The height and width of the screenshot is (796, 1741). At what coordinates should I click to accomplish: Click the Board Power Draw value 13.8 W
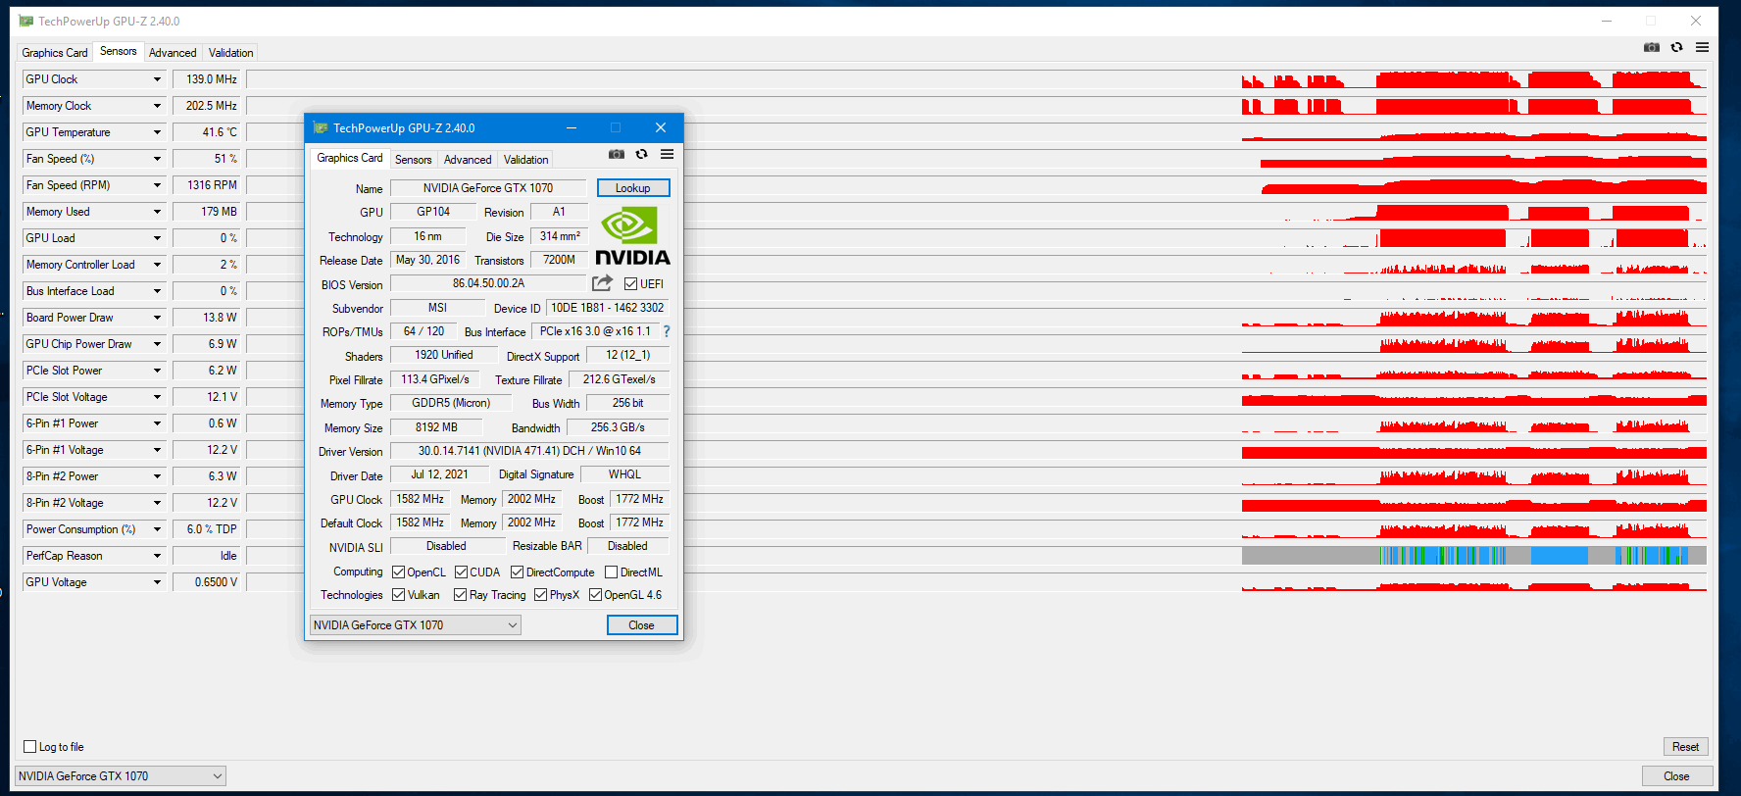(208, 318)
